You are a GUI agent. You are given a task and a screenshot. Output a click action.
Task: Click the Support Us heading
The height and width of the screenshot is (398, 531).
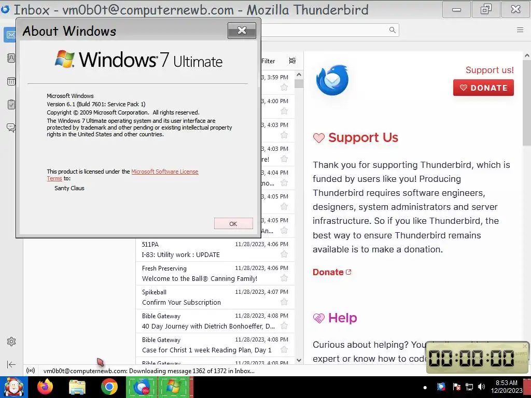(x=363, y=137)
